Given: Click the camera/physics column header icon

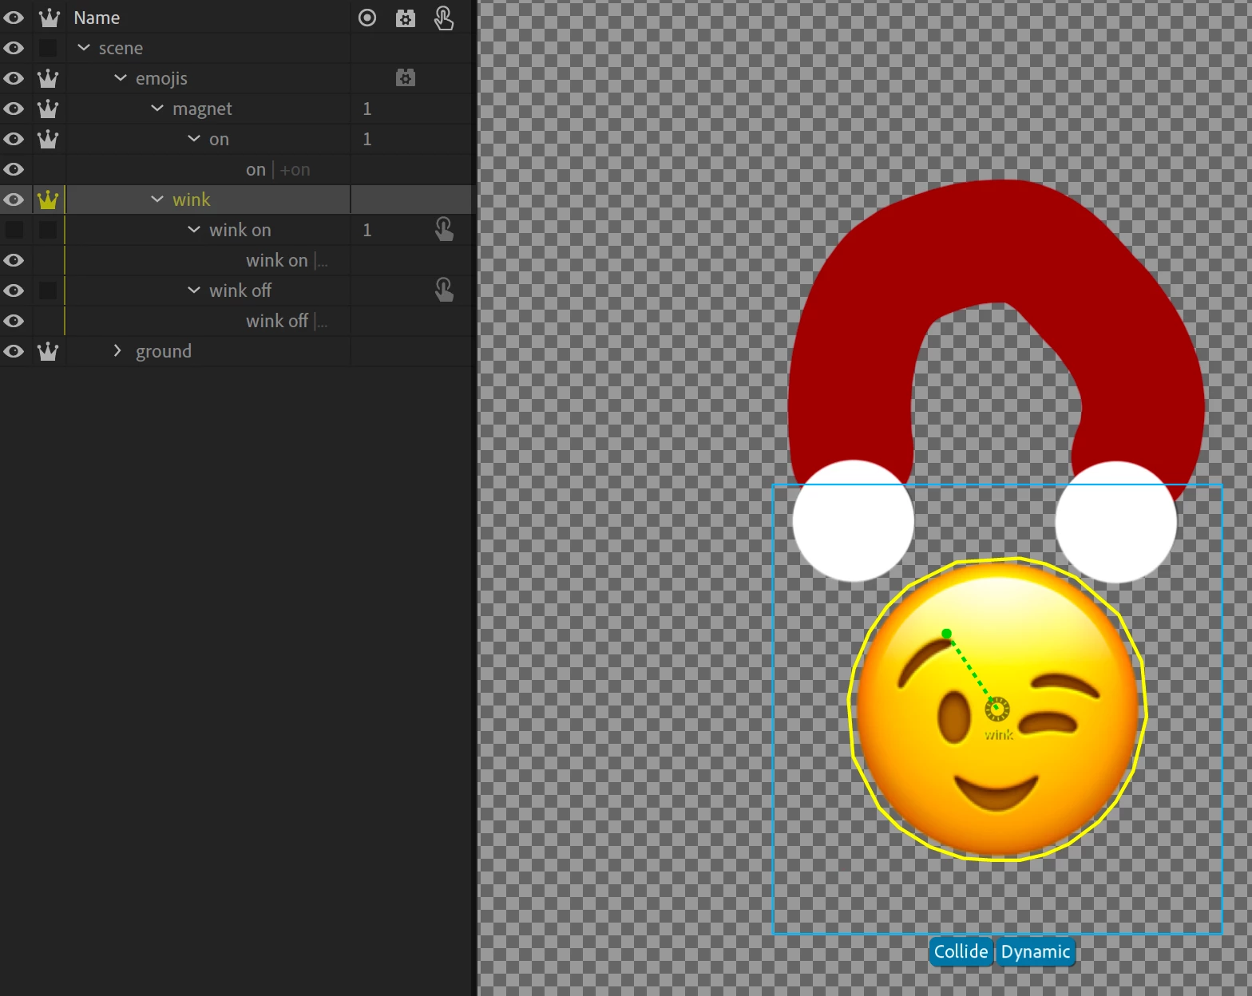Looking at the screenshot, I should [406, 18].
